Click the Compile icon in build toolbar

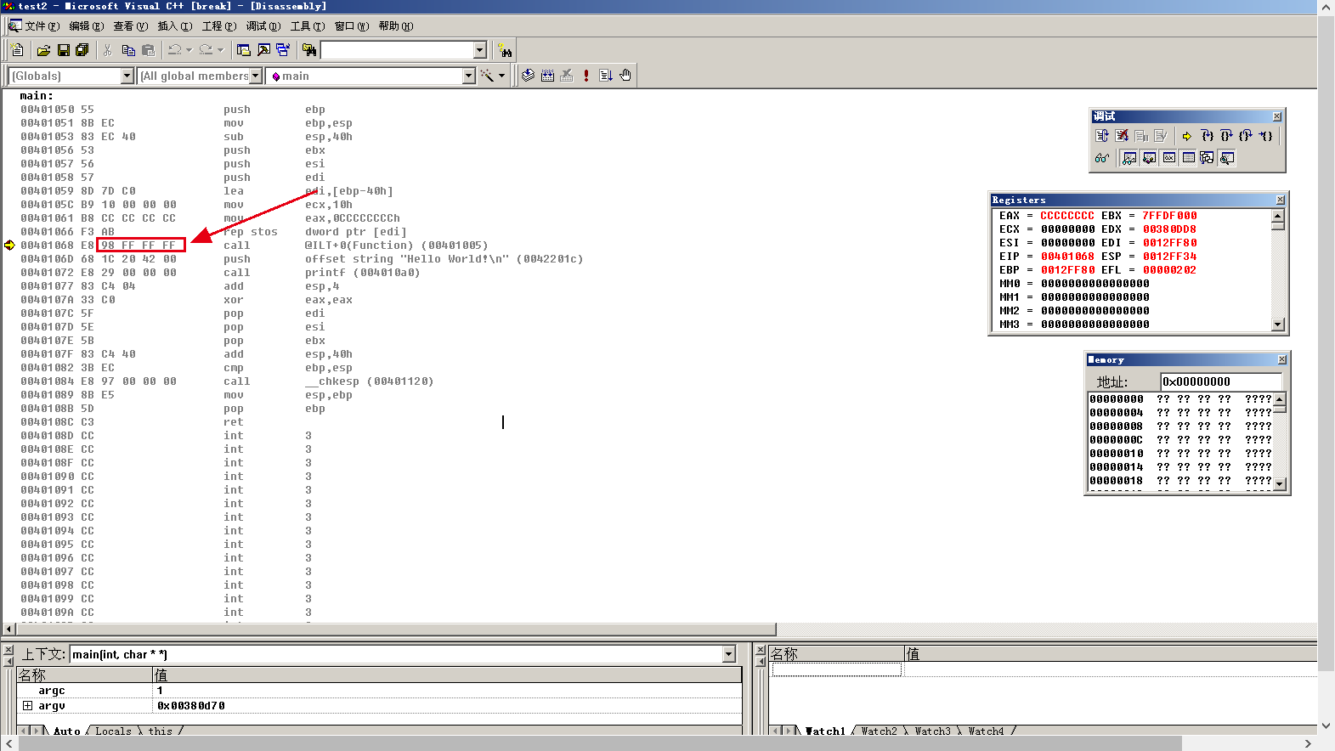(529, 76)
